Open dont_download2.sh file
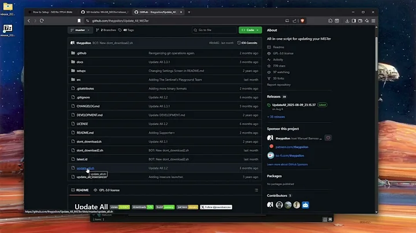Image resolution: width=416 pixels, height=233 pixels. [x=90, y=151]
